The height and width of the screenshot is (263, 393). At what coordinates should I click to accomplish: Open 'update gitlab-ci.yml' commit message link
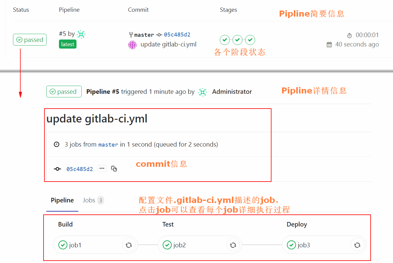point(168,44)
